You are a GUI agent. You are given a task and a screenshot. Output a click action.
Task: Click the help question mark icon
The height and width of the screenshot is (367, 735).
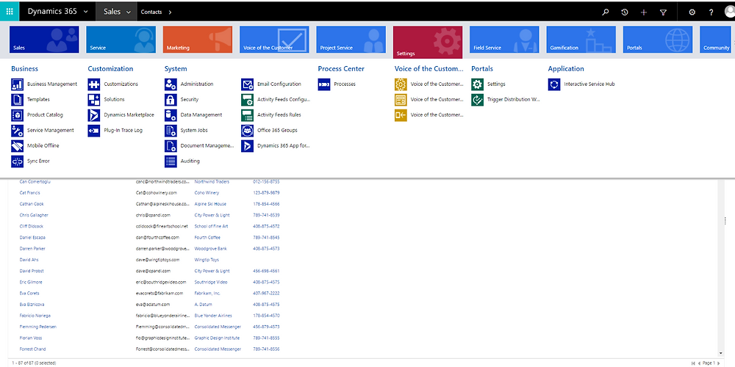pyautogui.click(x=711, y=12)
